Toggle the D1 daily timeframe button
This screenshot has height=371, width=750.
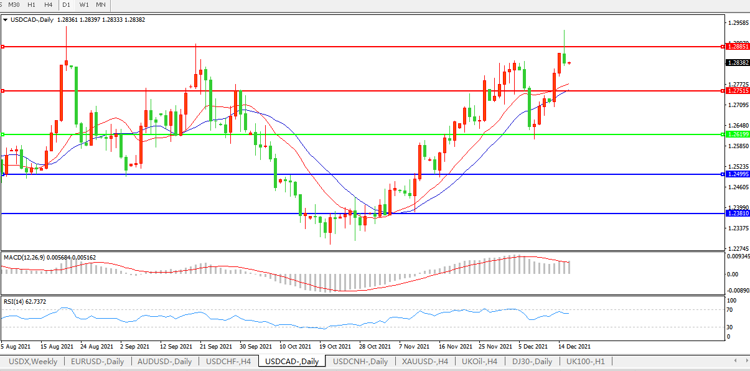[66, 4]
